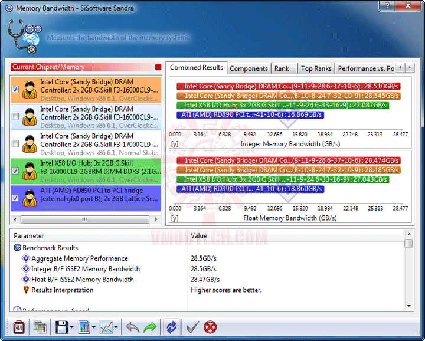Click the grey back arrow icon
Viewport: 425px width, 341px height.
pos(133,327)
